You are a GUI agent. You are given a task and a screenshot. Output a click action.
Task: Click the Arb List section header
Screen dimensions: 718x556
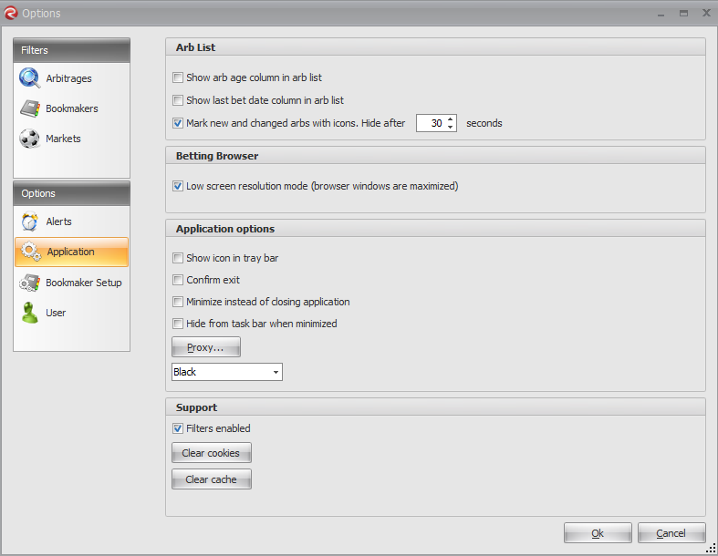pos(435,47)
